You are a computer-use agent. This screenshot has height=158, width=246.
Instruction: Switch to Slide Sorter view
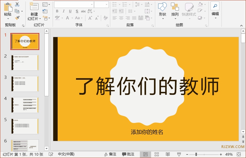[157, 154]
